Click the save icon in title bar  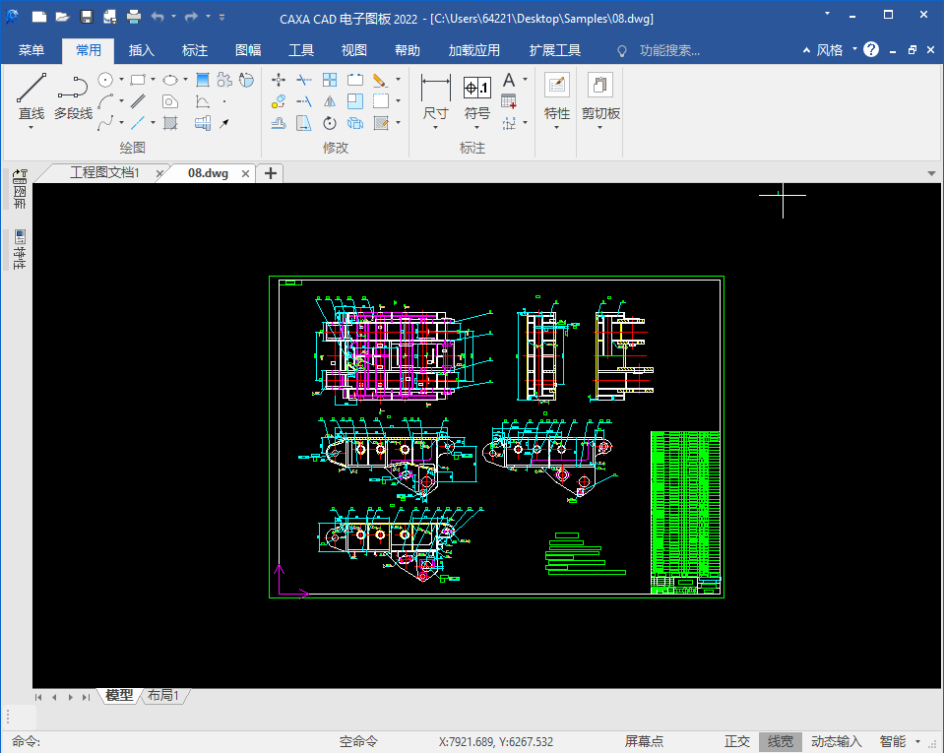pyautogui.click(x=87, y=17)
